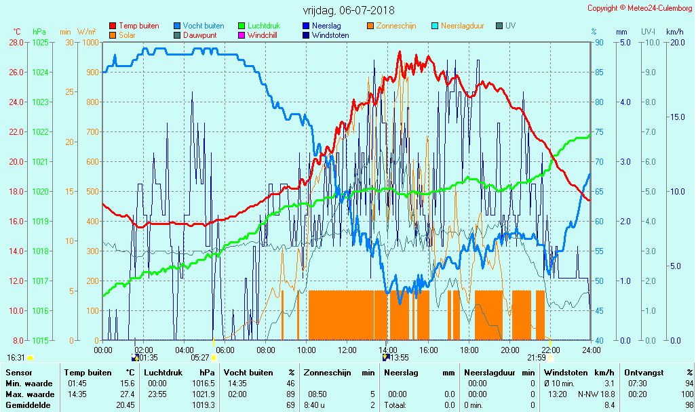Click the Ontvangst column header in table

pos(642,373)
